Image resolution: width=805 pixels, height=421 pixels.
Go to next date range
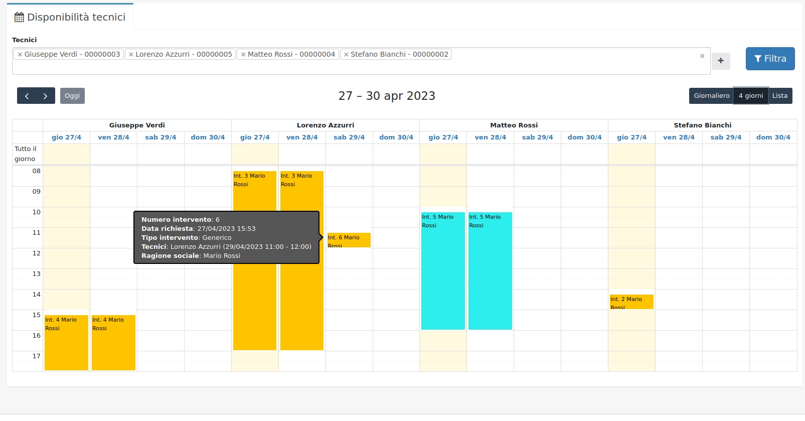(45, 96)
